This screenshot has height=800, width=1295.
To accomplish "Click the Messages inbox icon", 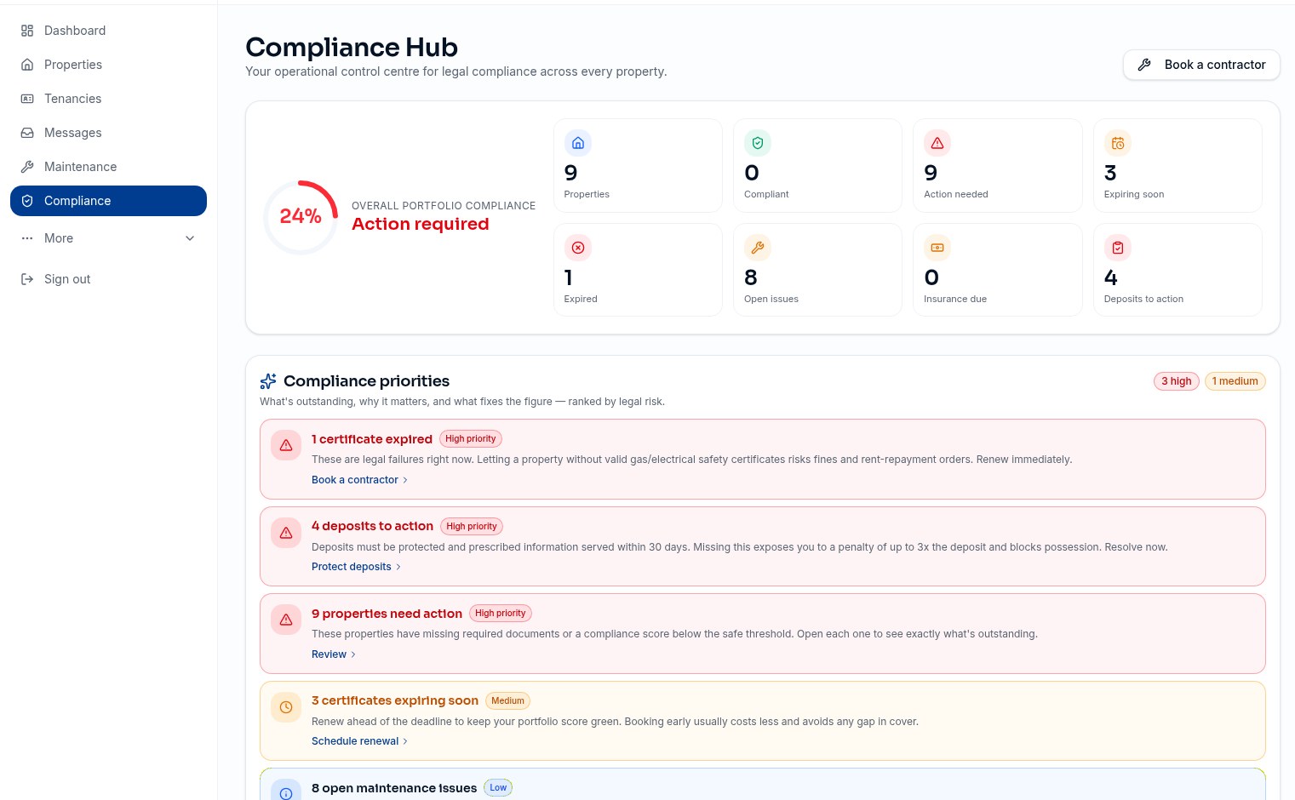I will 27,133.
